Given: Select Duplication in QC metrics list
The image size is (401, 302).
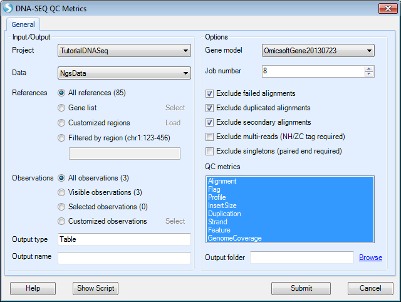Looking at the screenshot, I should tap(290, 214).
